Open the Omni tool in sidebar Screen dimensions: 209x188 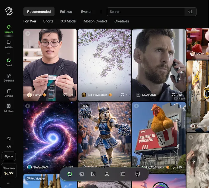tap(9, 62)
